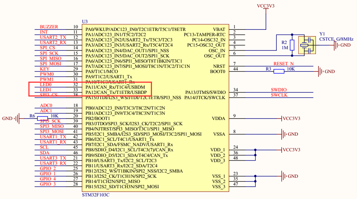Select the LED1 net label
This screenshot has height=199, width=357.
coord(46,90)
